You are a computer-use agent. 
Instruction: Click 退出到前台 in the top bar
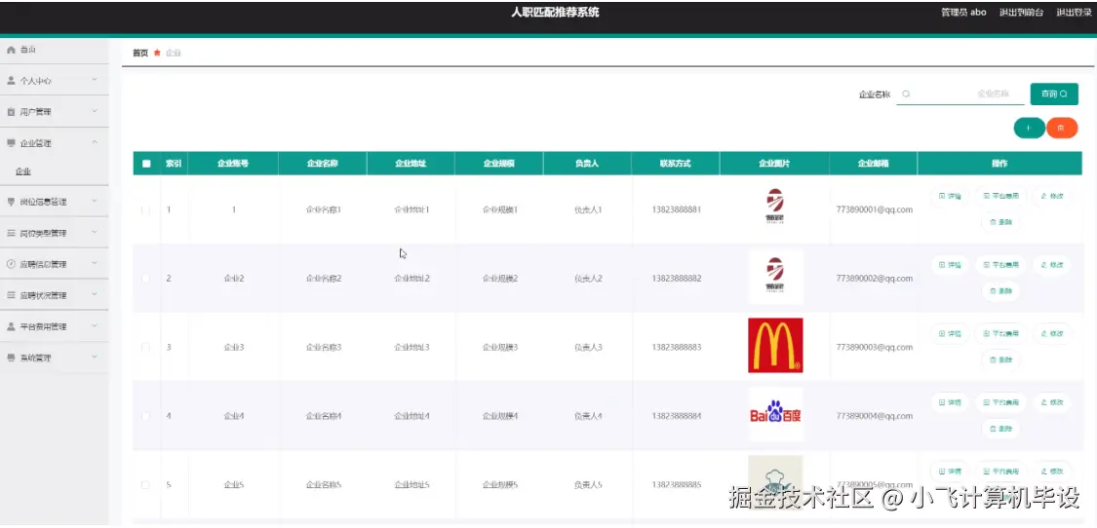pos(1021,13)
